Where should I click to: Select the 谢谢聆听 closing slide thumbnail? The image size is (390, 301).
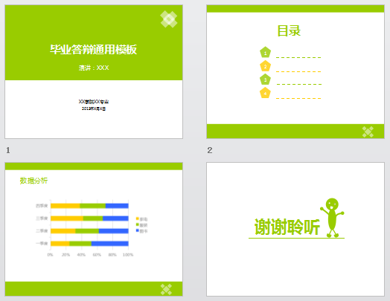295,229
